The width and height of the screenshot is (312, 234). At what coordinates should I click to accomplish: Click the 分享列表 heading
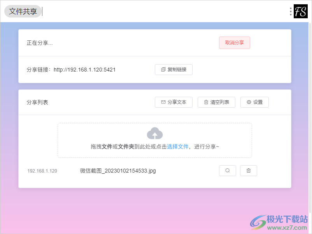[37, 102]
